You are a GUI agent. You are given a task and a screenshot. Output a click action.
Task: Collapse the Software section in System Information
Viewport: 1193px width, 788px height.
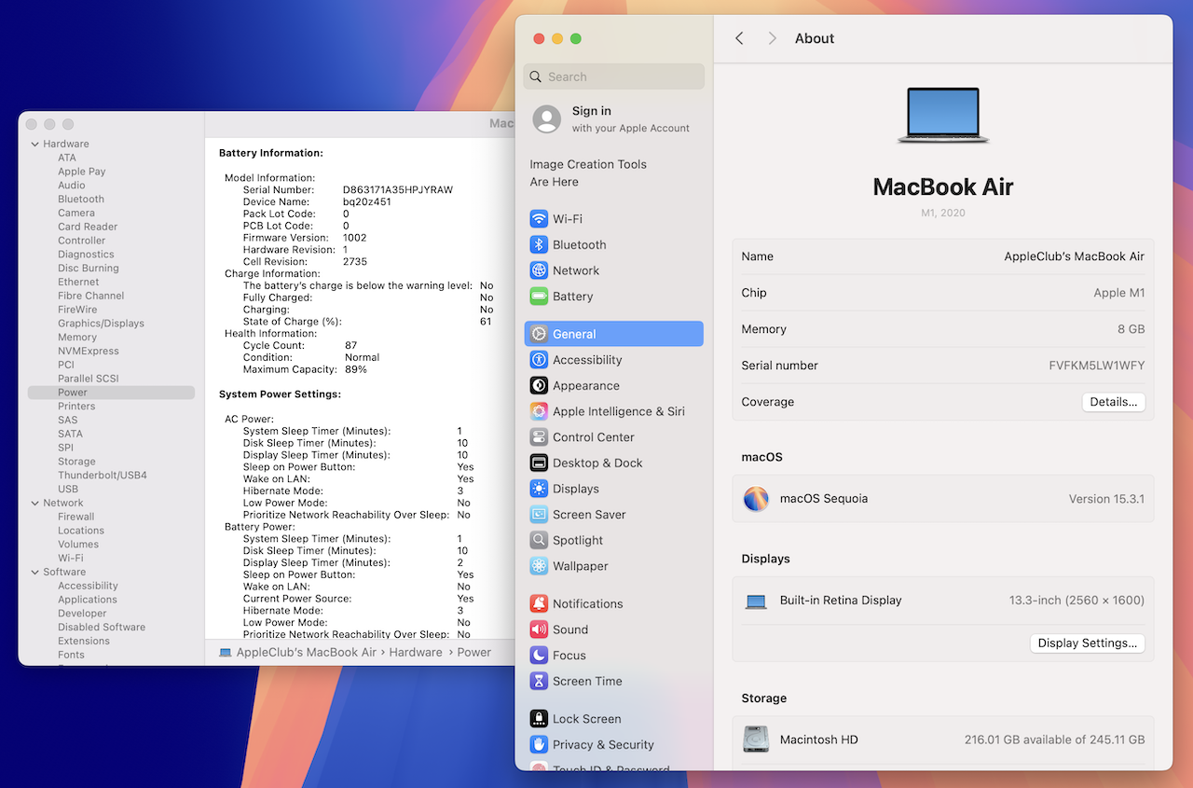point(35,573)
